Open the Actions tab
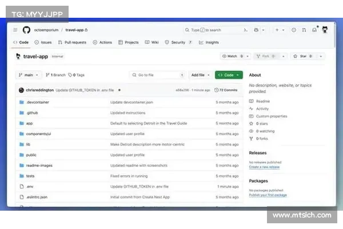The image size is (343, 229). click(x=102, y=42)
